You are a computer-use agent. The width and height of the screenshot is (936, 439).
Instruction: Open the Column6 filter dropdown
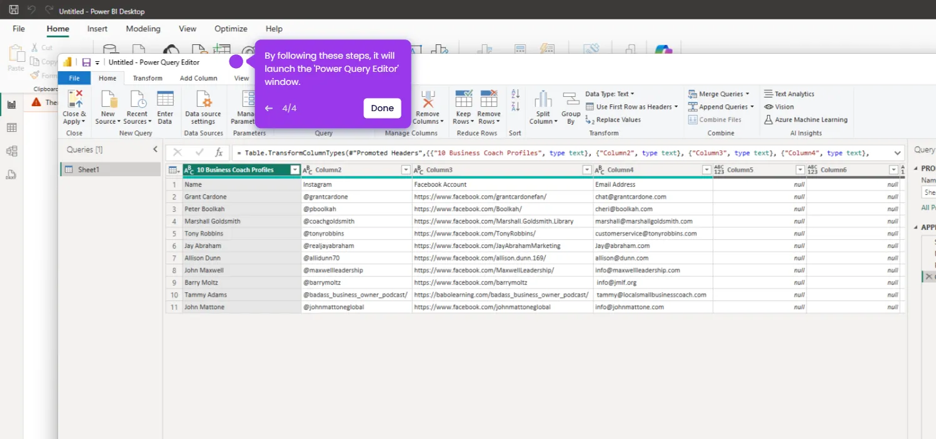[893, 170]
